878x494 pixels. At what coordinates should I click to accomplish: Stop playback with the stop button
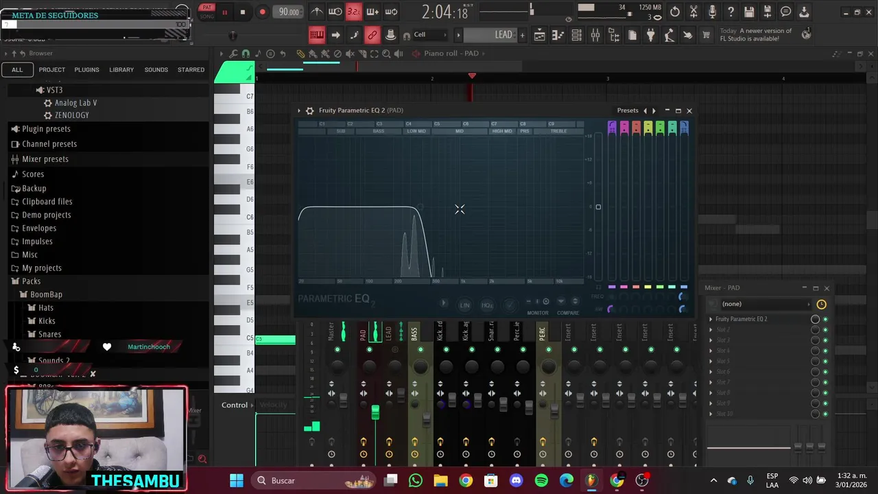(x=242, y=12)
